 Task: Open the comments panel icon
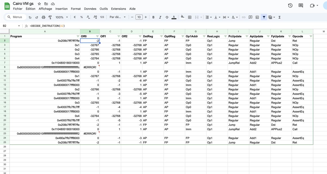click(x=301, y=5)
